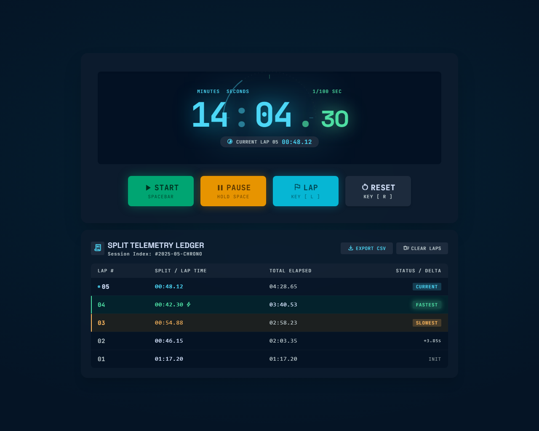Click lap number 03 in the ledger
This screenshot has width=539, height=431.
[x=101, y=323]
